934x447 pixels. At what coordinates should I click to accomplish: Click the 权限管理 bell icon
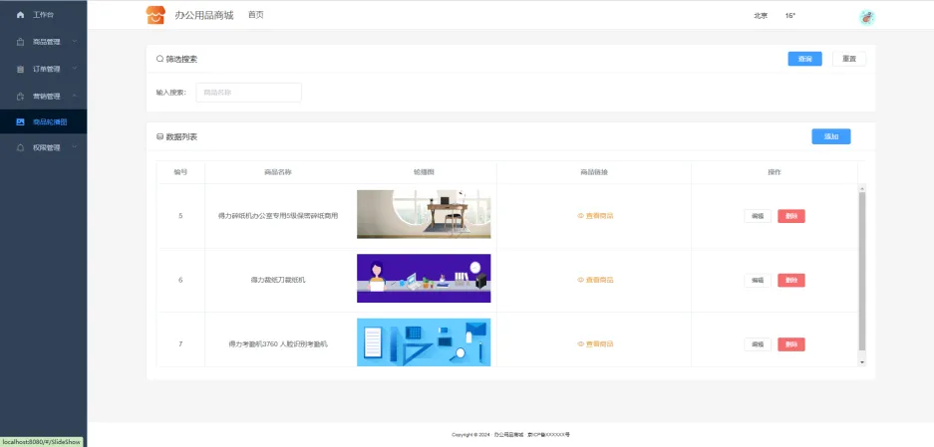[20, 147]
